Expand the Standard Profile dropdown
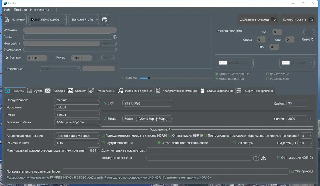The width and height of the screenshot is (320, 186). coord(84,19)
